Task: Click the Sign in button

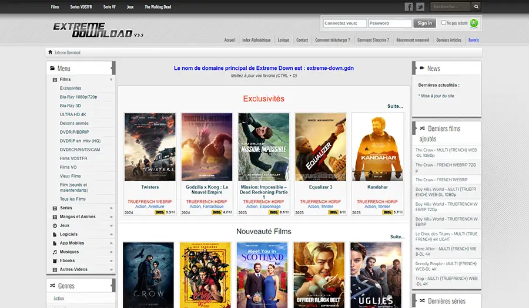Action: [424, 23]
